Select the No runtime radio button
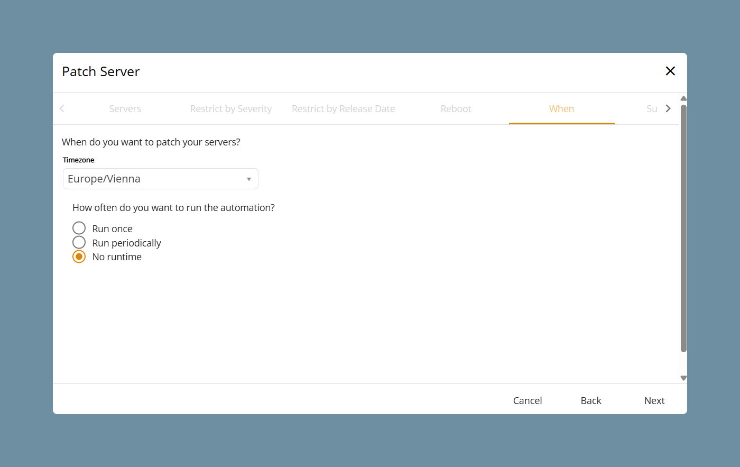 click(79, 257)
